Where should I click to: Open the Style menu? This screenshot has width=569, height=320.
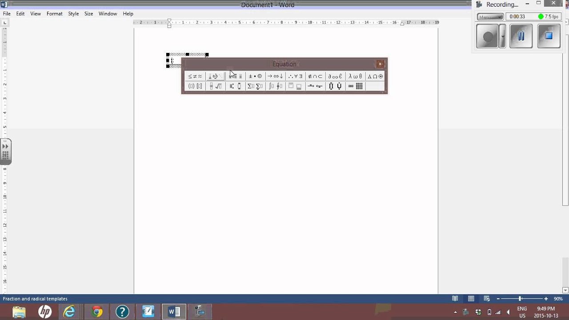73,14
